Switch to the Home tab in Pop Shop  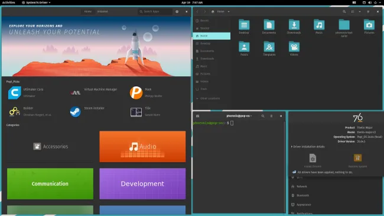tap(88, 11)
